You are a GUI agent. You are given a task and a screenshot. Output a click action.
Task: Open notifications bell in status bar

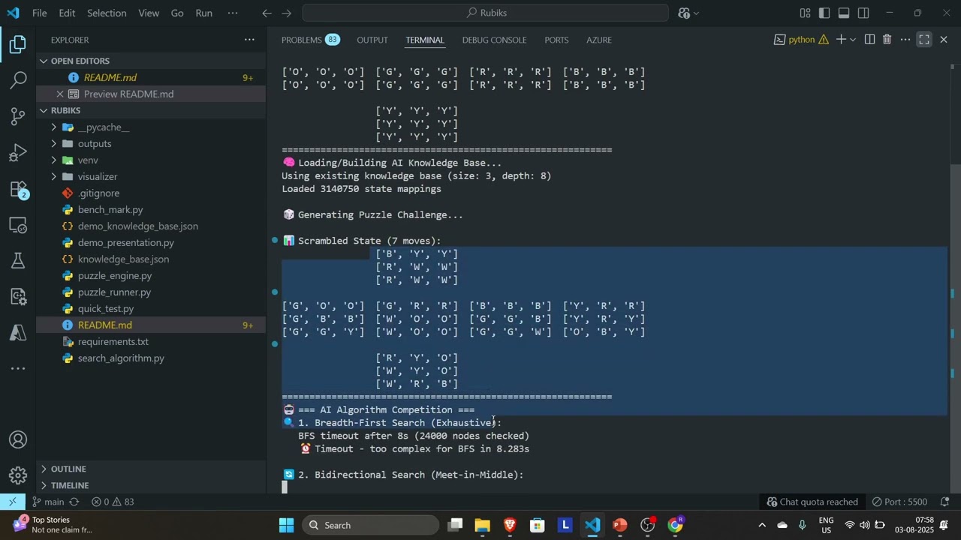pyautogui.click(x=945, y=502)
